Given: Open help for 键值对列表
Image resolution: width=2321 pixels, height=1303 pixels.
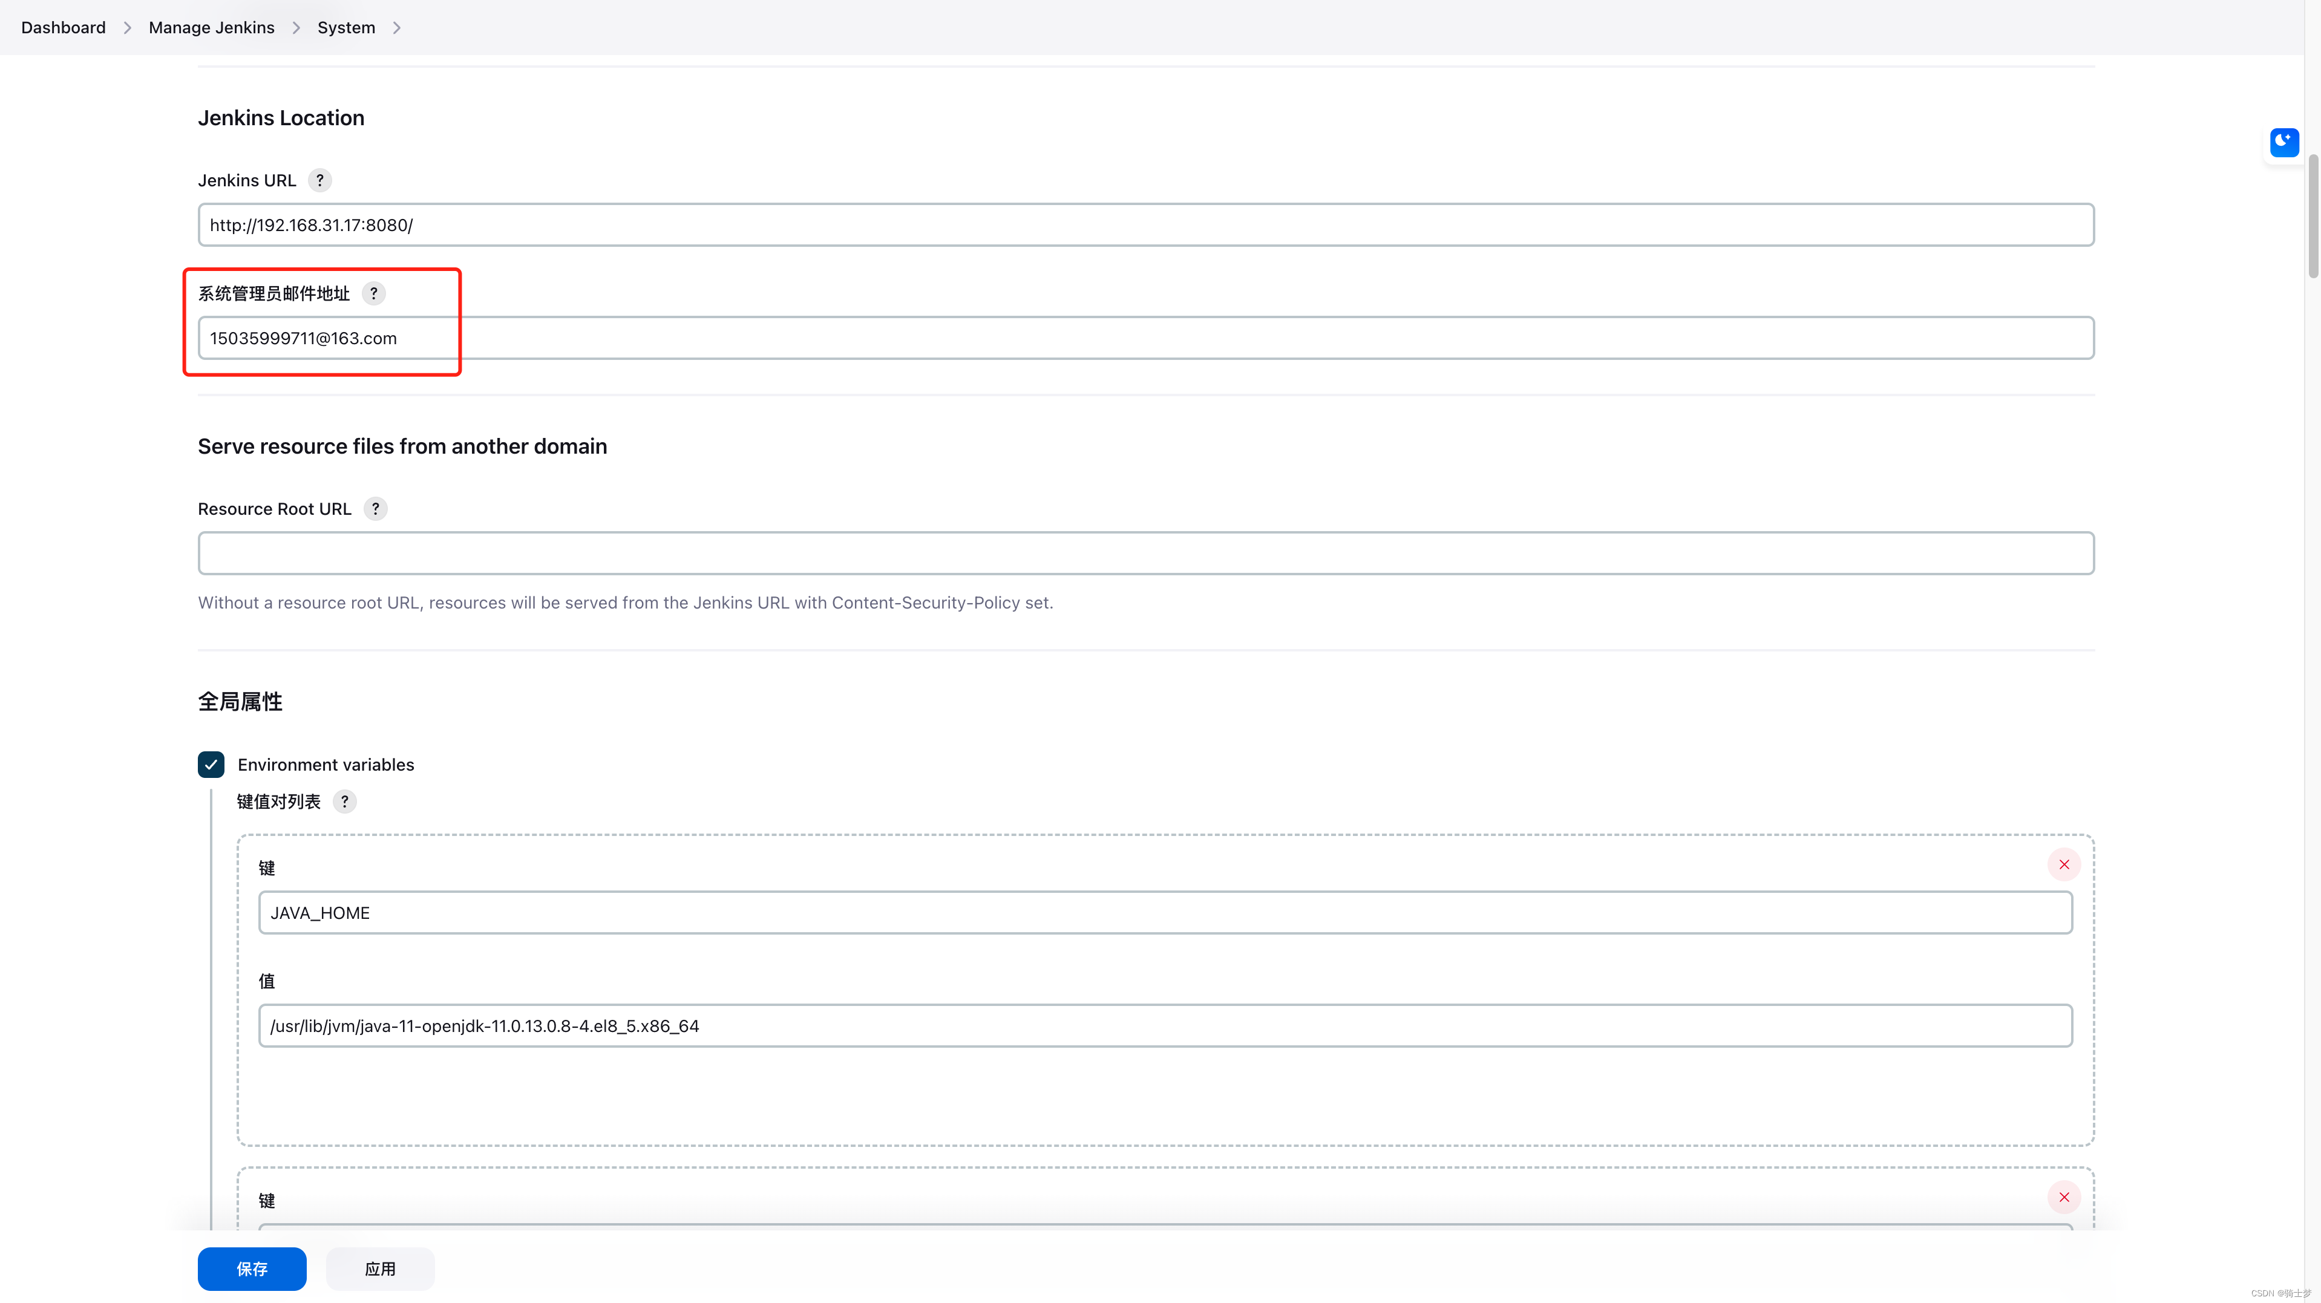Looking at the screenshot, I should pyautogui.click(x=344, y=801).
